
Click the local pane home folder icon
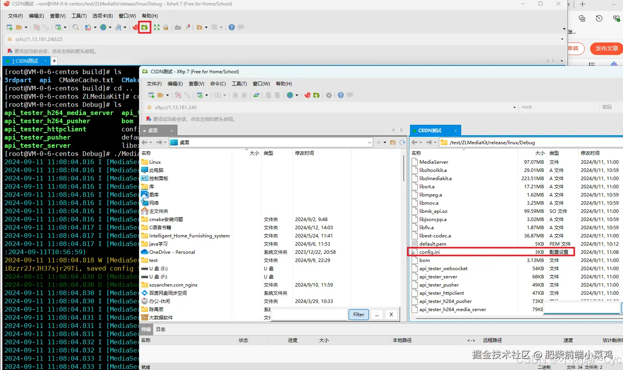click(x=393, y=142)
